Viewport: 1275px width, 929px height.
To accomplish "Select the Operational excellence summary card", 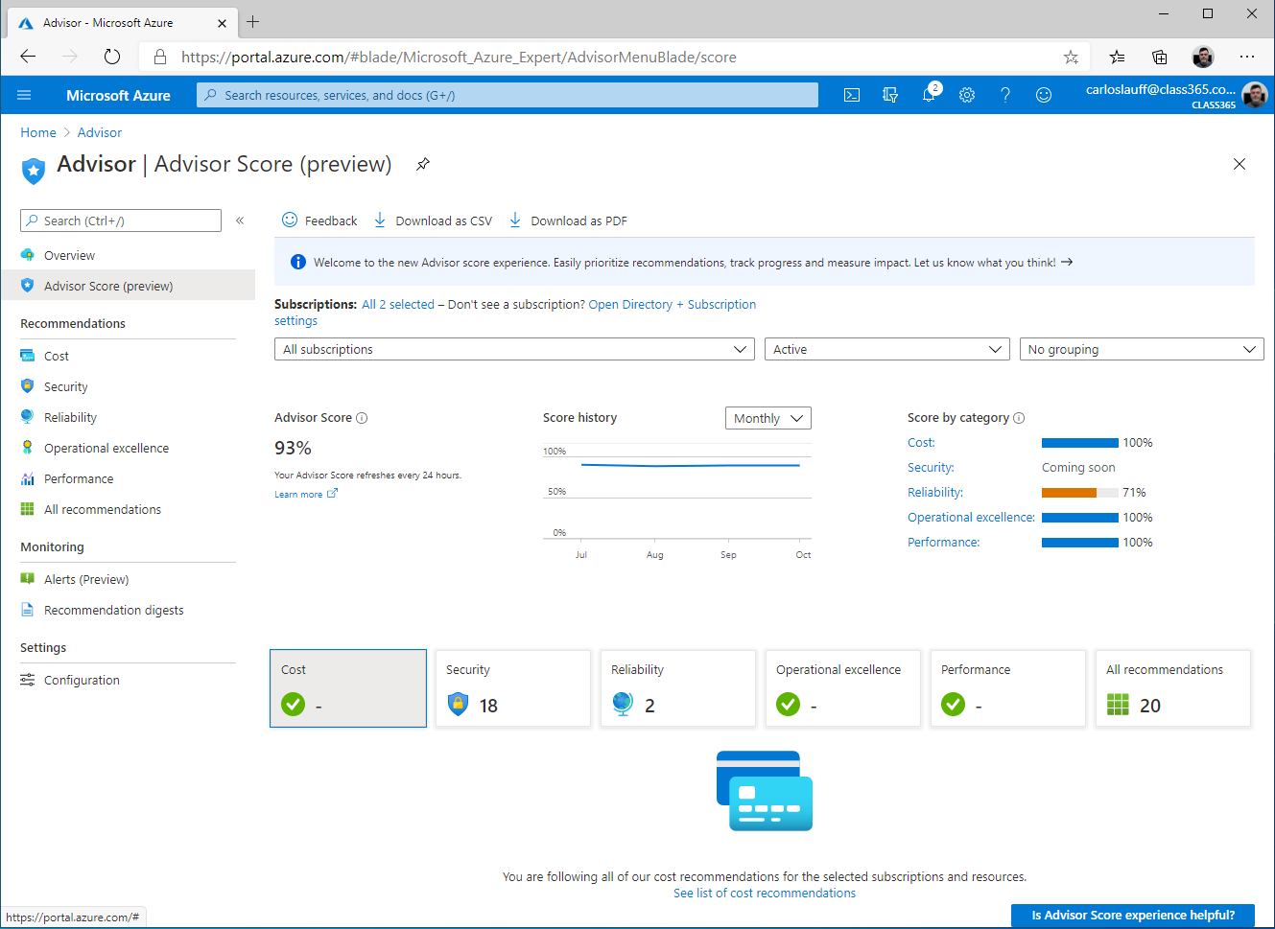I will tap(843, 688).
